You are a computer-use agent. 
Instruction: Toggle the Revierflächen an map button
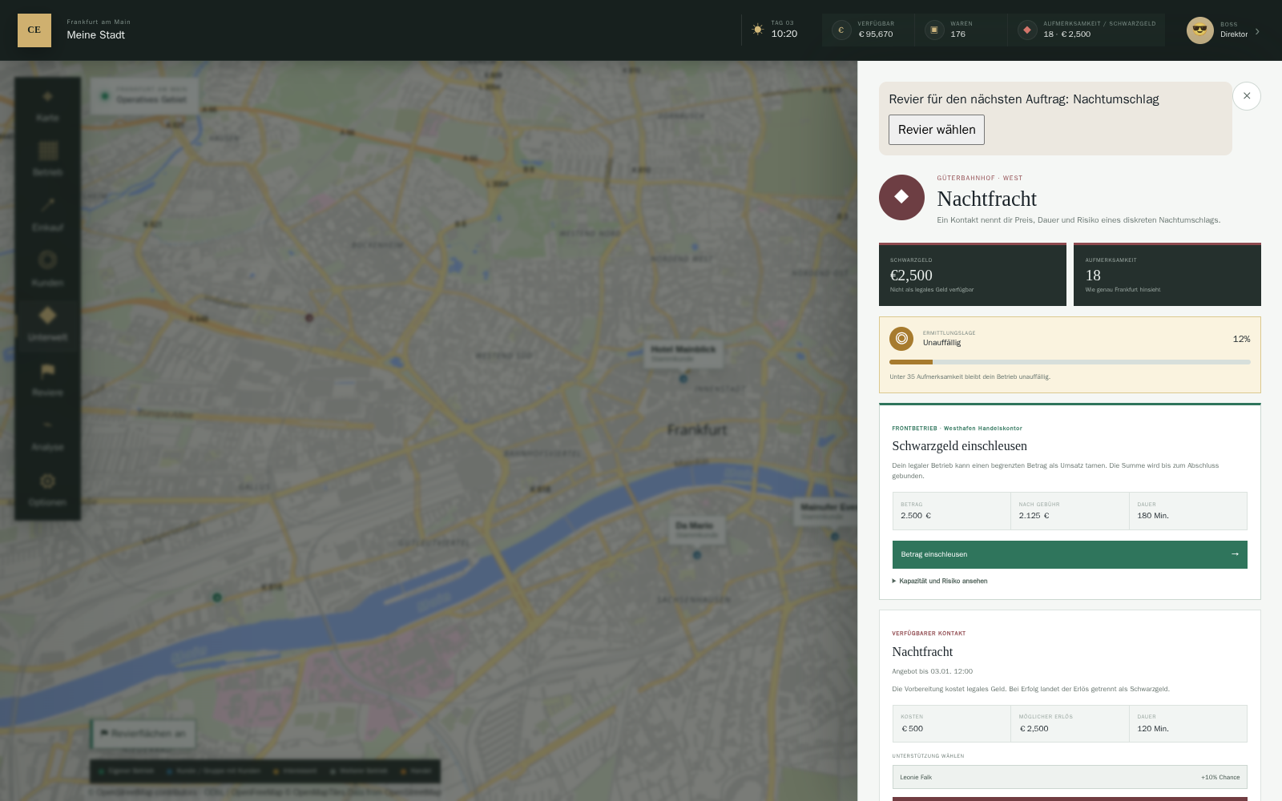click(x=143, y=733)
